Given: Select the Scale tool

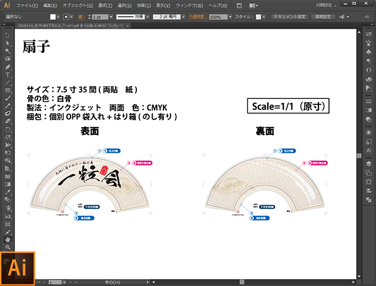Looking at the screenshot, I should click(x=8, y=137).
